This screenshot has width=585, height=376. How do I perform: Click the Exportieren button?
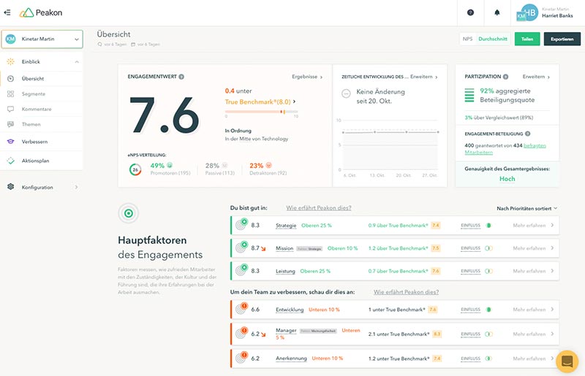(562, 39)
